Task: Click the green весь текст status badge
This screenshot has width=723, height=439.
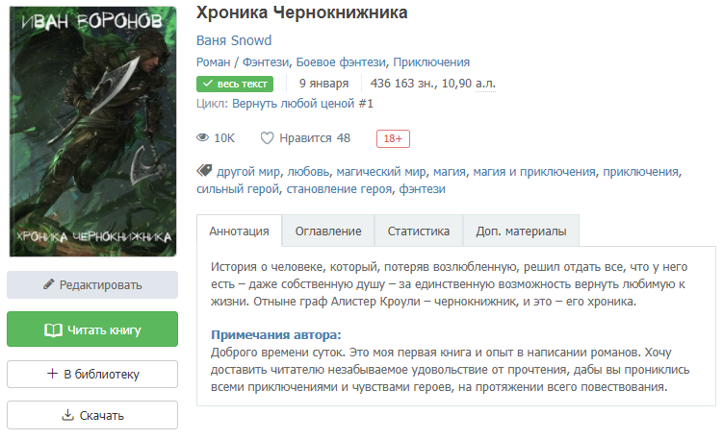Action: click(235, 84)
